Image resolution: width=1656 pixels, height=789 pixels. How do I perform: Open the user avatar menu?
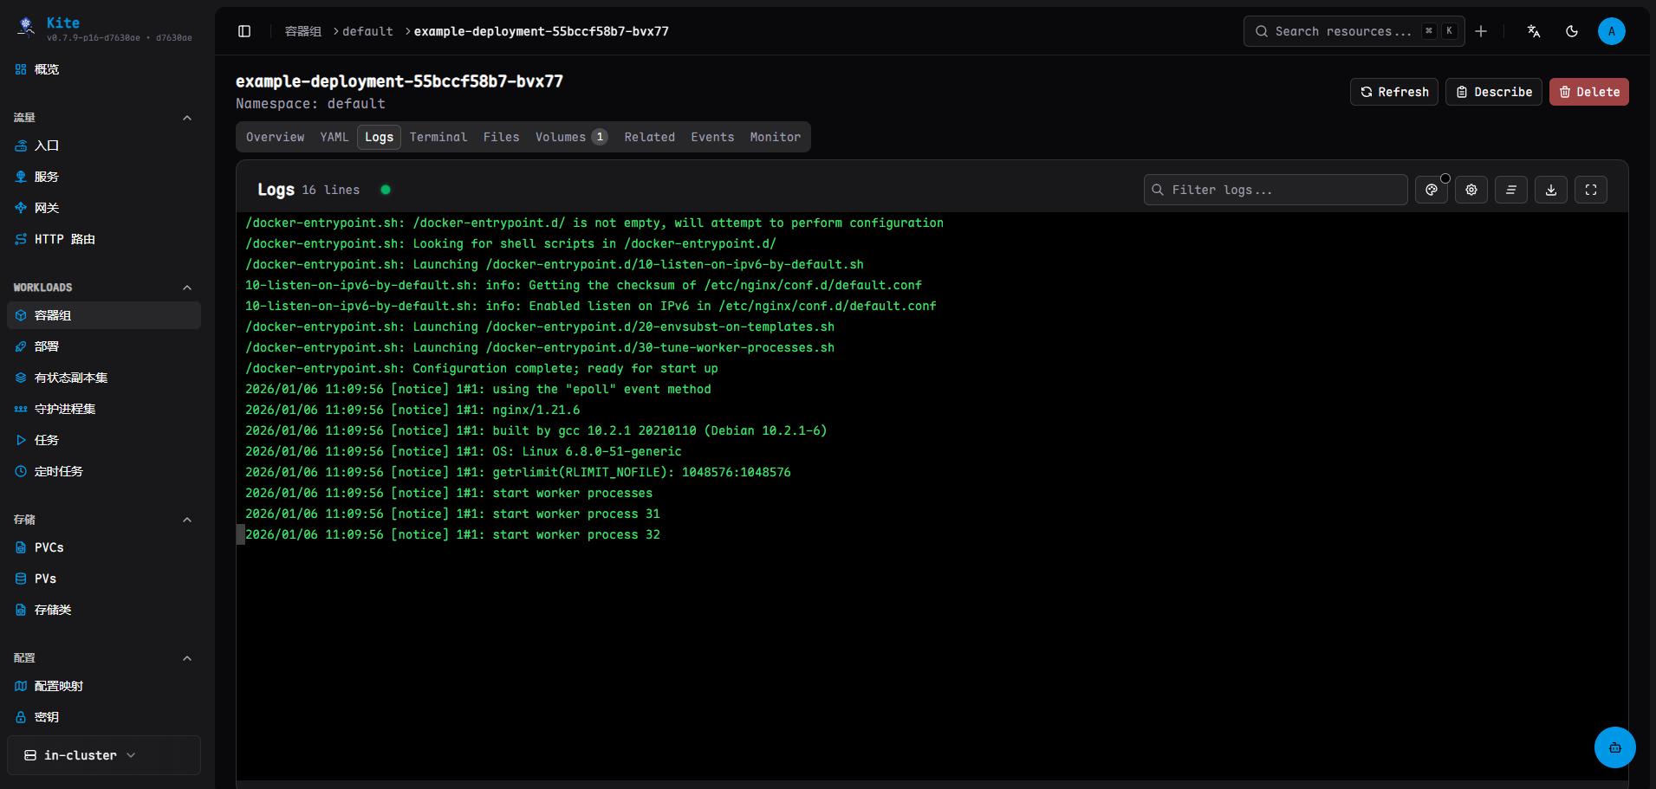[1611, 31]
